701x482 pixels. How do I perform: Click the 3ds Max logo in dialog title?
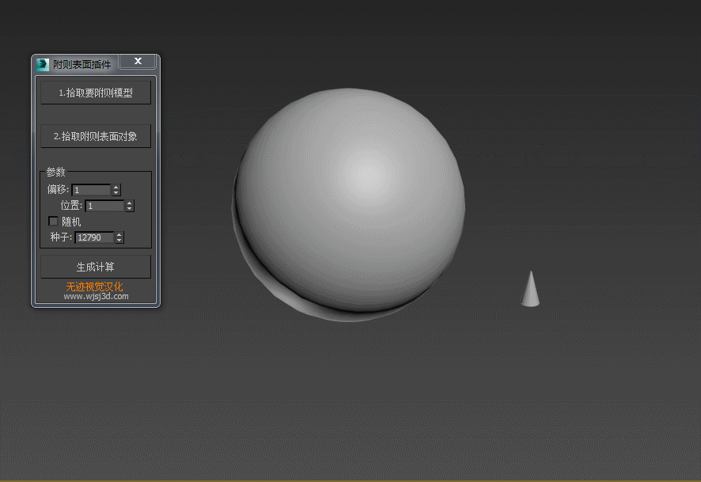pyautogui.click(x=42, y=64)
